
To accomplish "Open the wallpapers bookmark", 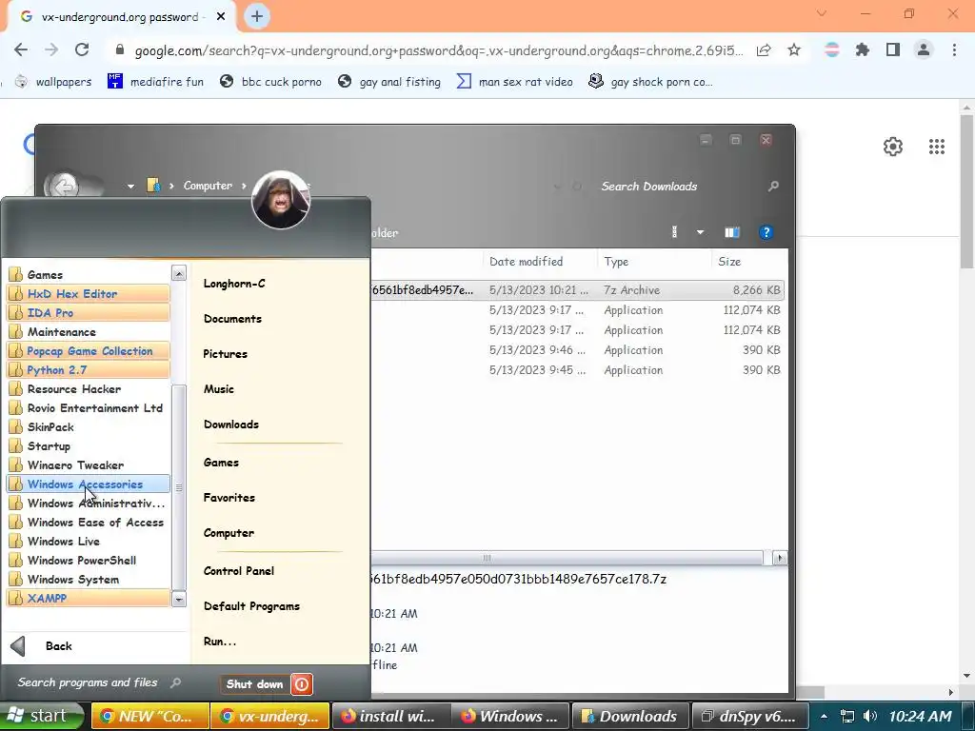I will point(54,82).
